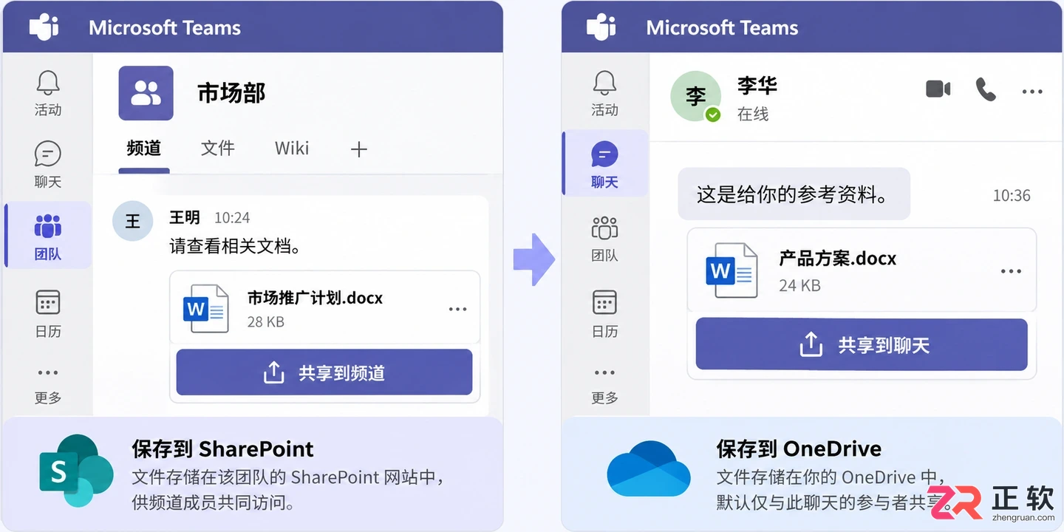Click 王明's avatar in the channel post
The height and width of the screenshot is (532, 1064).
coord(132,221)
